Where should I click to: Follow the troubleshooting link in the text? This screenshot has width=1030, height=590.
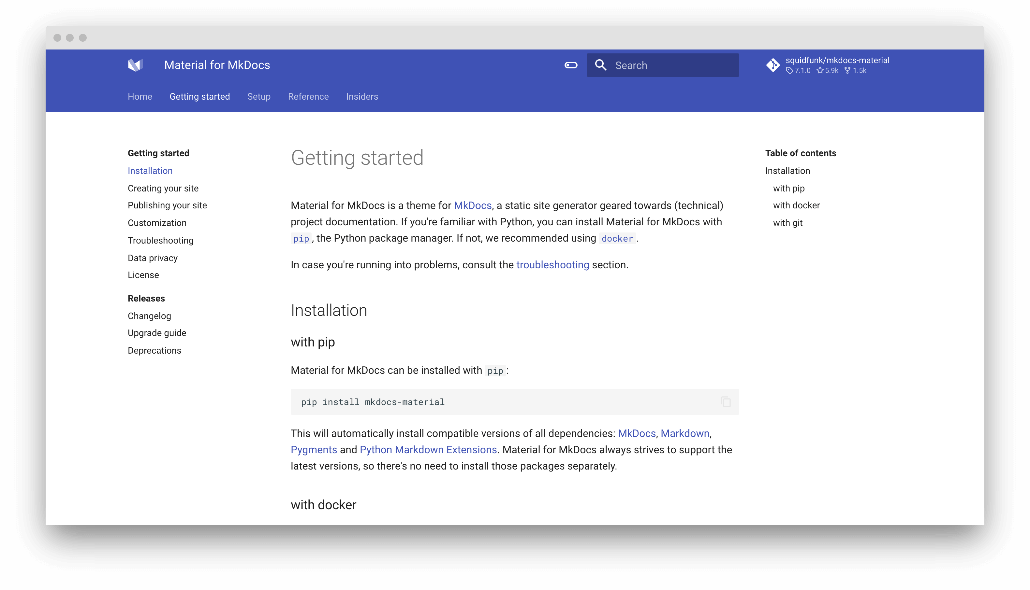(552, 265)
